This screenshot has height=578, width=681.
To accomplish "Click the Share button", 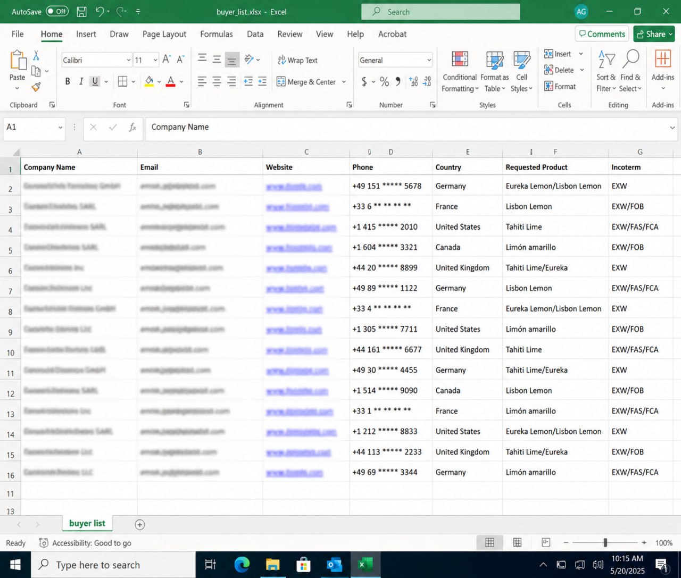I will 654,34.
